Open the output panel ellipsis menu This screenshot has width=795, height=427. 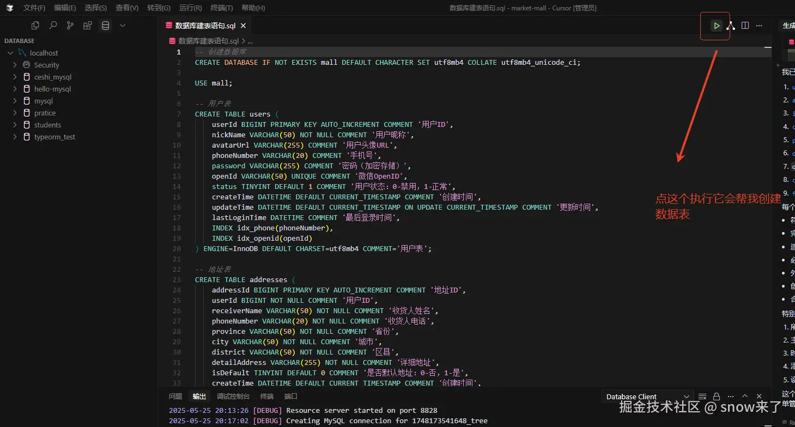point(731,396)
